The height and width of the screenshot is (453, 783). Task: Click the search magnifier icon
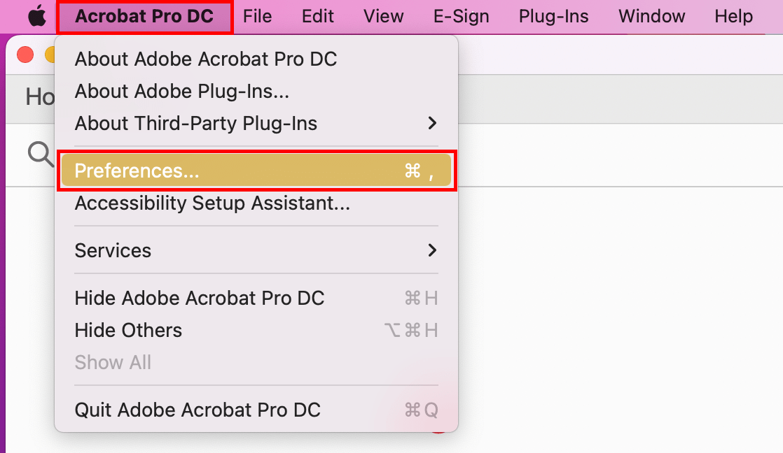click(x=39, y=154)
